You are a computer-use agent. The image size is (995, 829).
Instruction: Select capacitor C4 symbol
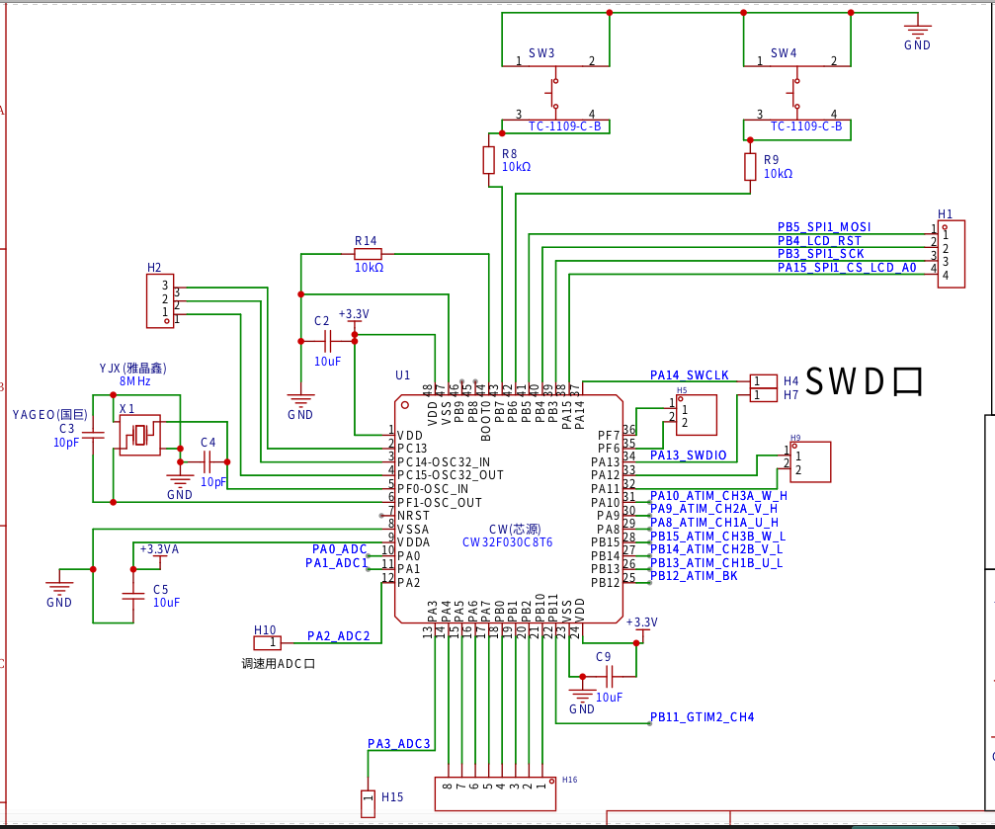(207, 461)
